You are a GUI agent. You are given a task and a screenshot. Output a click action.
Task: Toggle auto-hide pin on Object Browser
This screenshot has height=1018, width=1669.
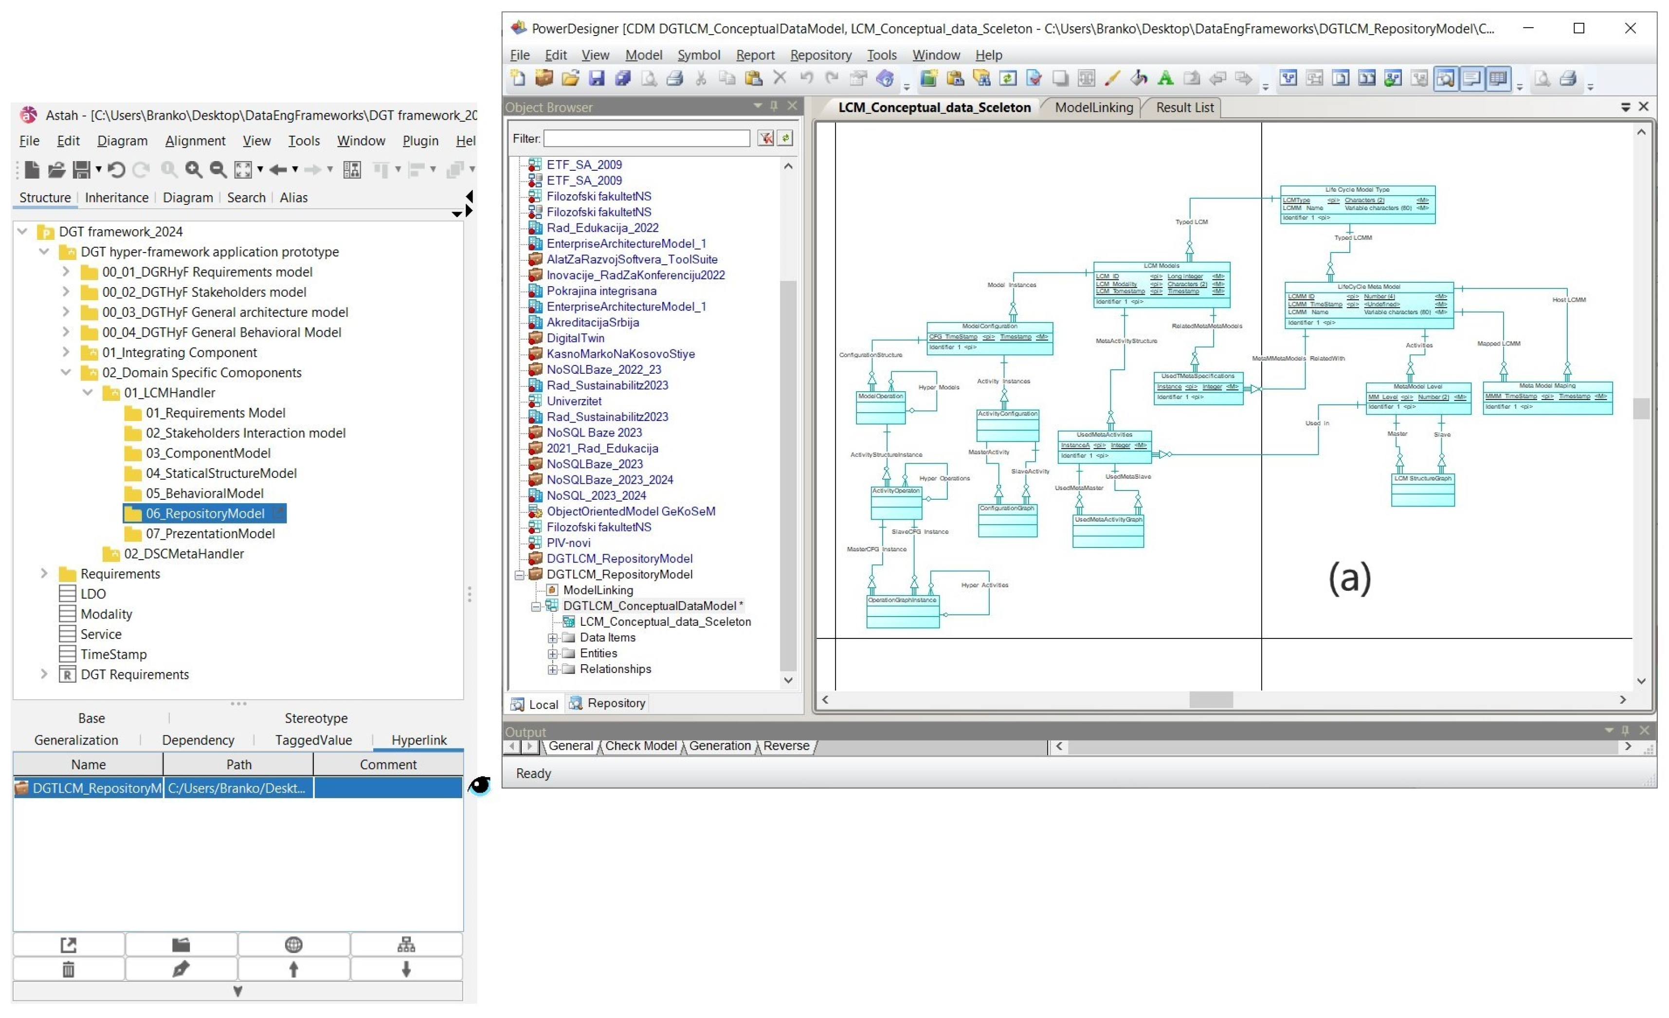[774, 107]
